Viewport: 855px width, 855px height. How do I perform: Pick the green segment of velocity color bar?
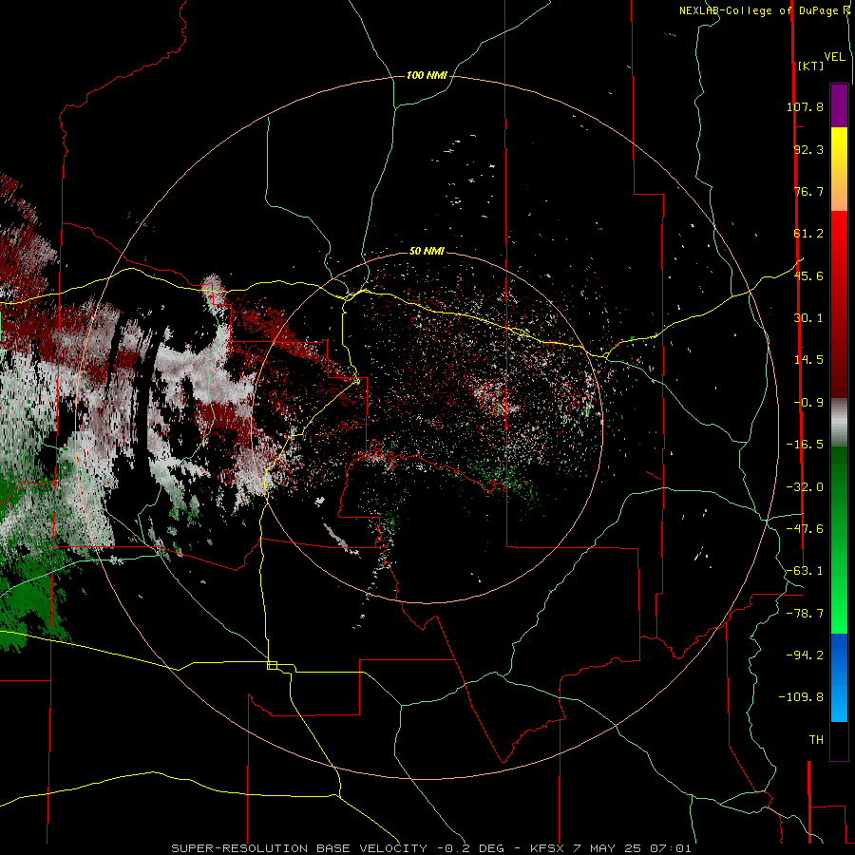pyautogui.click(x=839, y=540)
